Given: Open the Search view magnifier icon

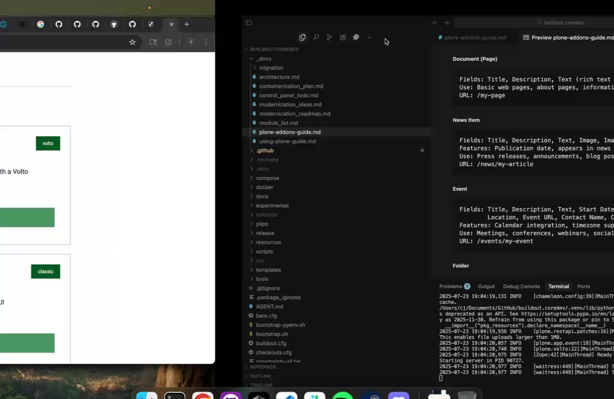Looking at the screenshot, I should pyautogui.click(x=316, y=37).
